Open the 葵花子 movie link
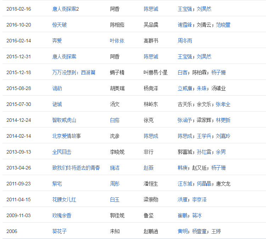The image size is (266, 239). point(60,232)
